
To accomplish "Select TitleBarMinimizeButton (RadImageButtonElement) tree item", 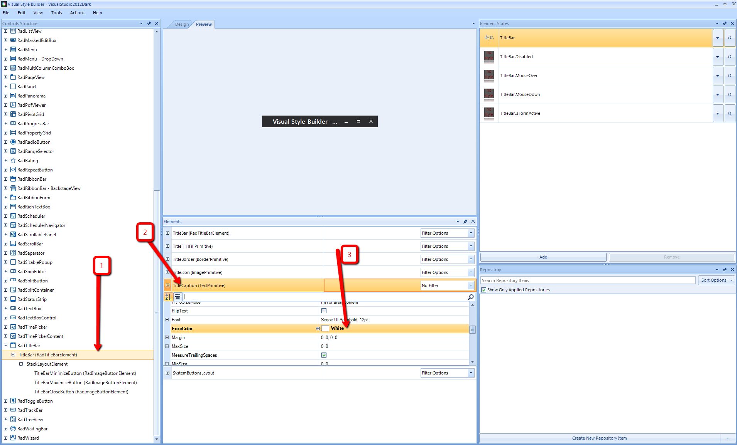I will tap(85, 373).
